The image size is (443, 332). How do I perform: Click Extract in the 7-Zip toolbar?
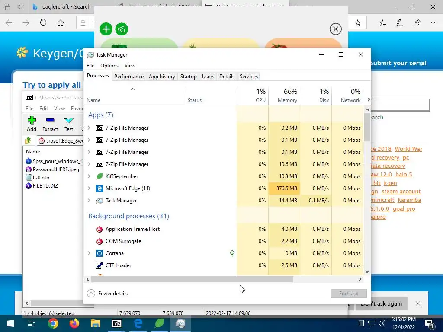50,124
